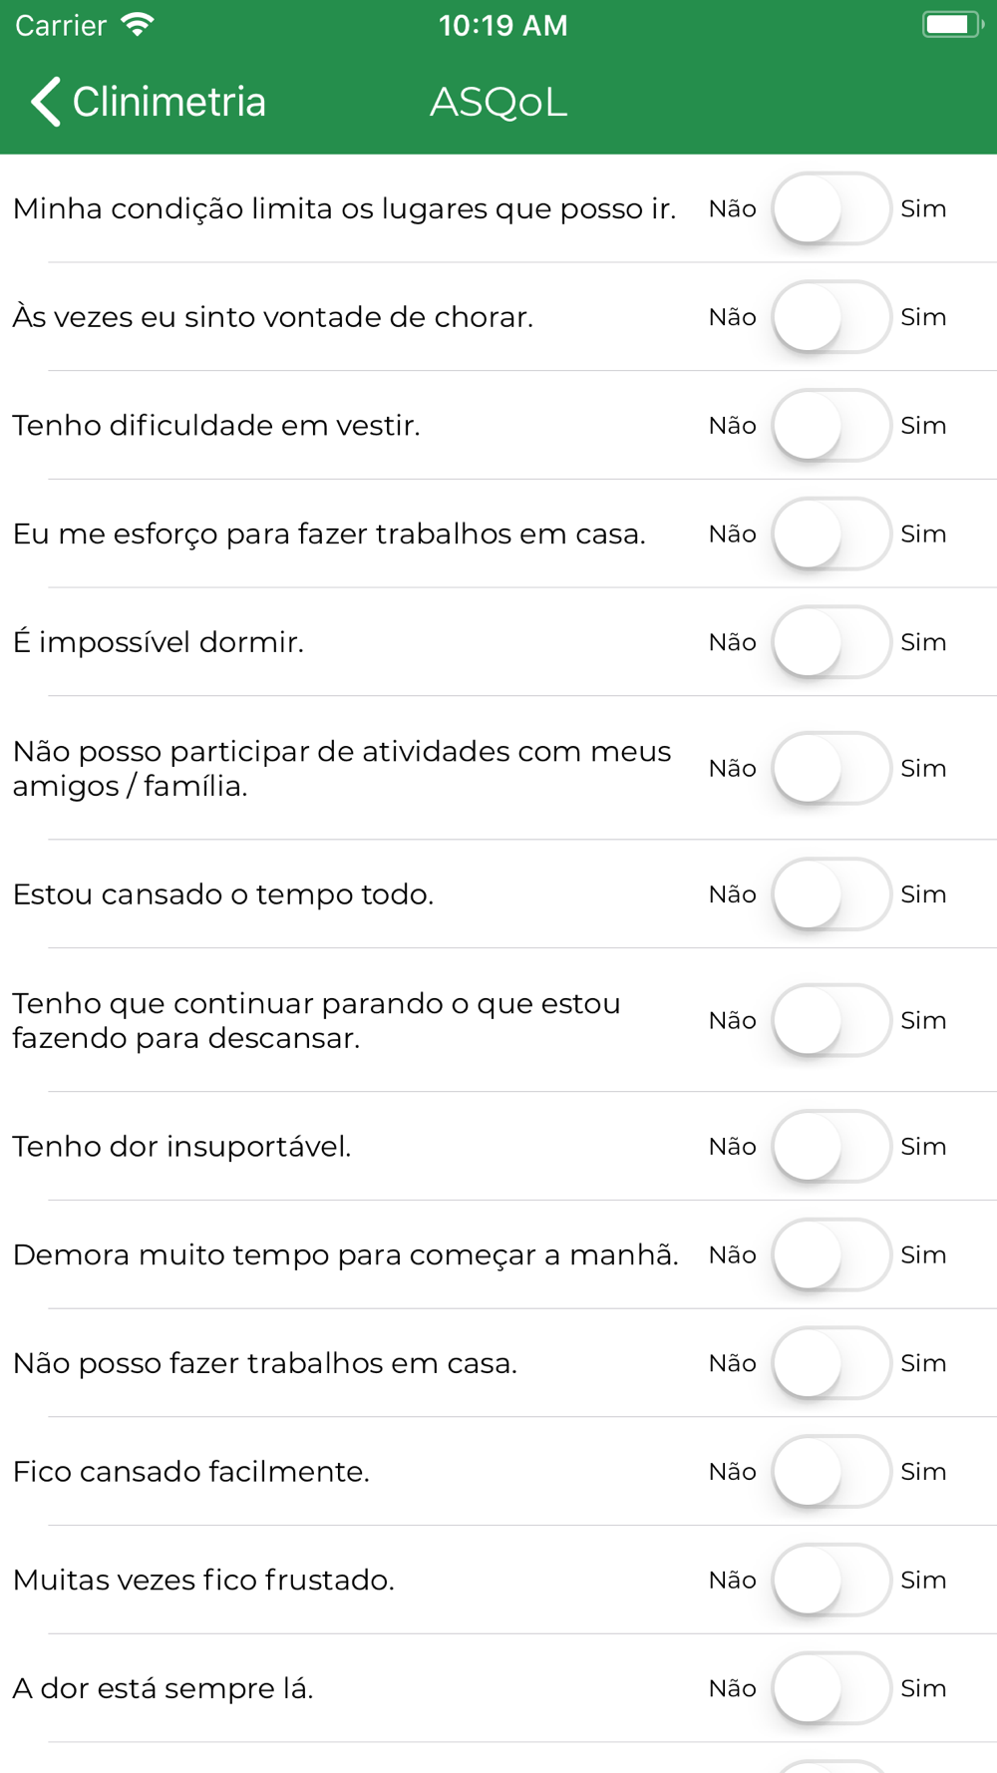Enable 'Não posso participar de atividades' switch
The image size is (997, 1773).
pyautogui.click(x=831, y=768)
